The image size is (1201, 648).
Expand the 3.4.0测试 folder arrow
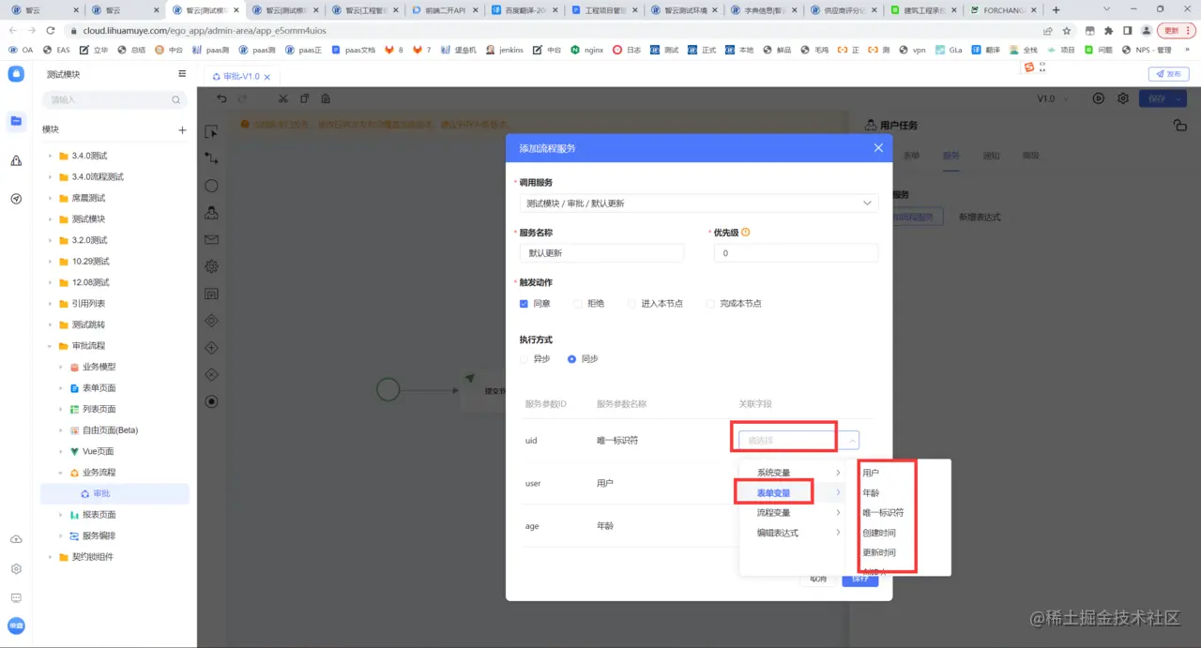(50, 156)
